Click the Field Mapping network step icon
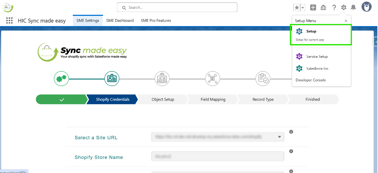This screenshot has width=378, height=173. click(x=213, y=79)
